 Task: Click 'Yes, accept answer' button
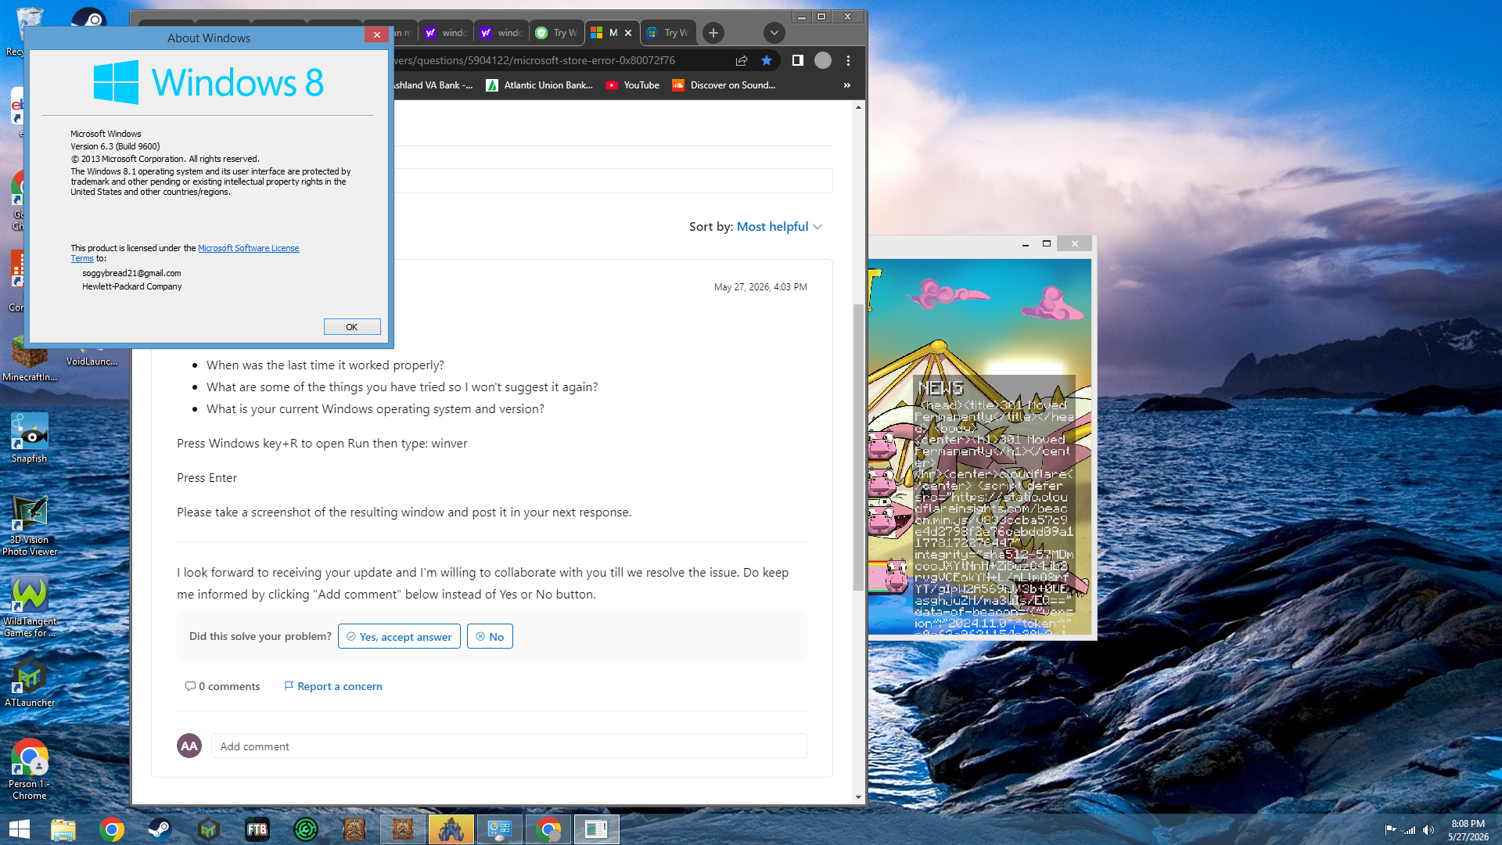(x=399, y=636)
